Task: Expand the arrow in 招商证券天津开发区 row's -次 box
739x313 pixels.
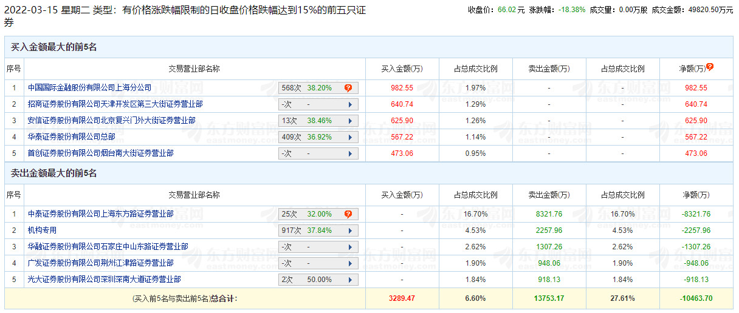Action: click(x=350, y=104)
